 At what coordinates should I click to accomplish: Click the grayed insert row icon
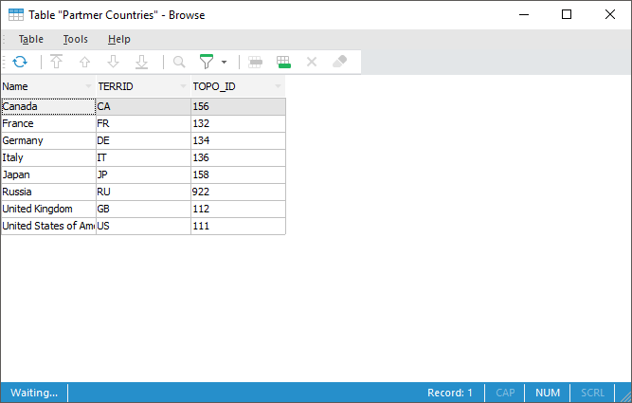(255, 63)
